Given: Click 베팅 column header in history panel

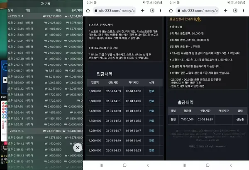Looking at the screenshot, I should coord(59,10).
